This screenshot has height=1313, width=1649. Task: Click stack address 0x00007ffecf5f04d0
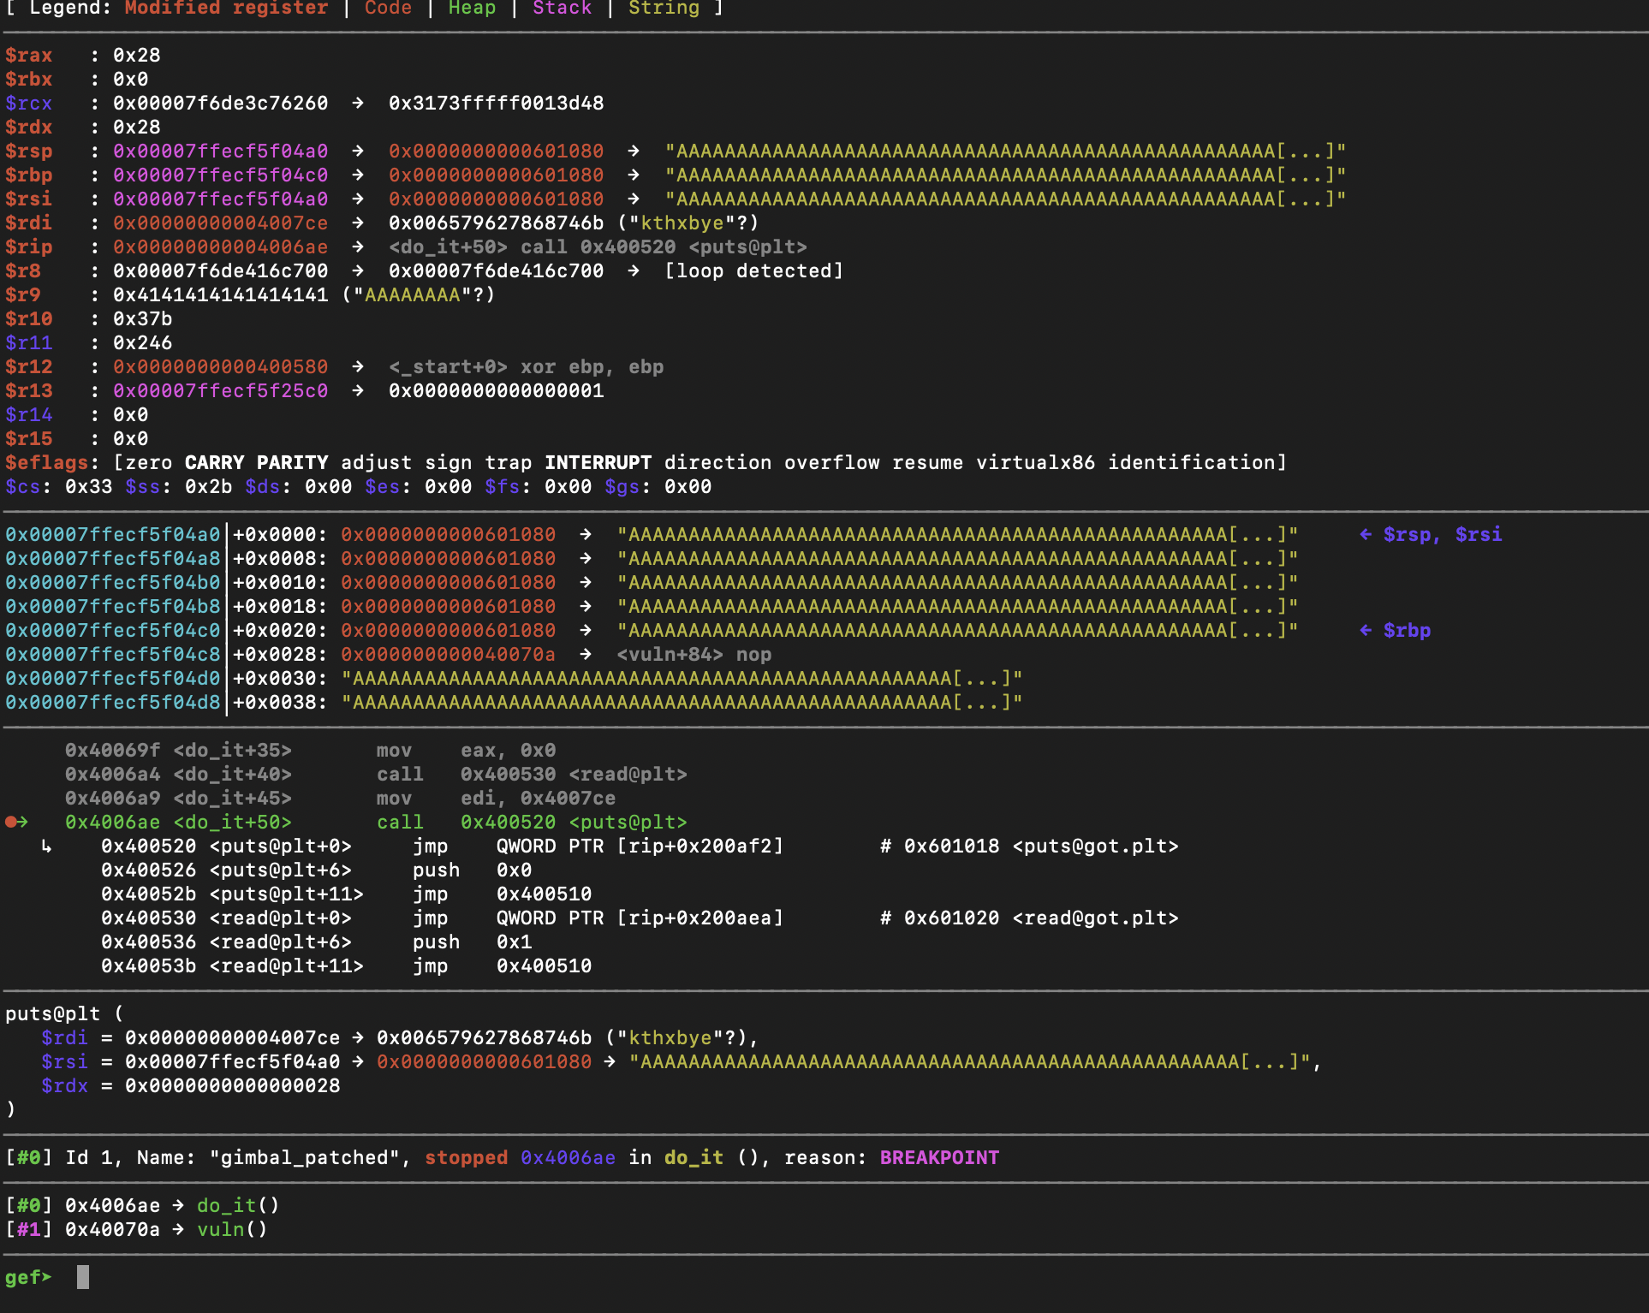(x=112, y=678)
